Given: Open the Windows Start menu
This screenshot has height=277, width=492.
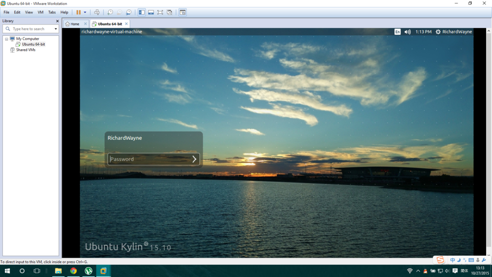Looking at the screenshot, I should click(x=7, y=271).
